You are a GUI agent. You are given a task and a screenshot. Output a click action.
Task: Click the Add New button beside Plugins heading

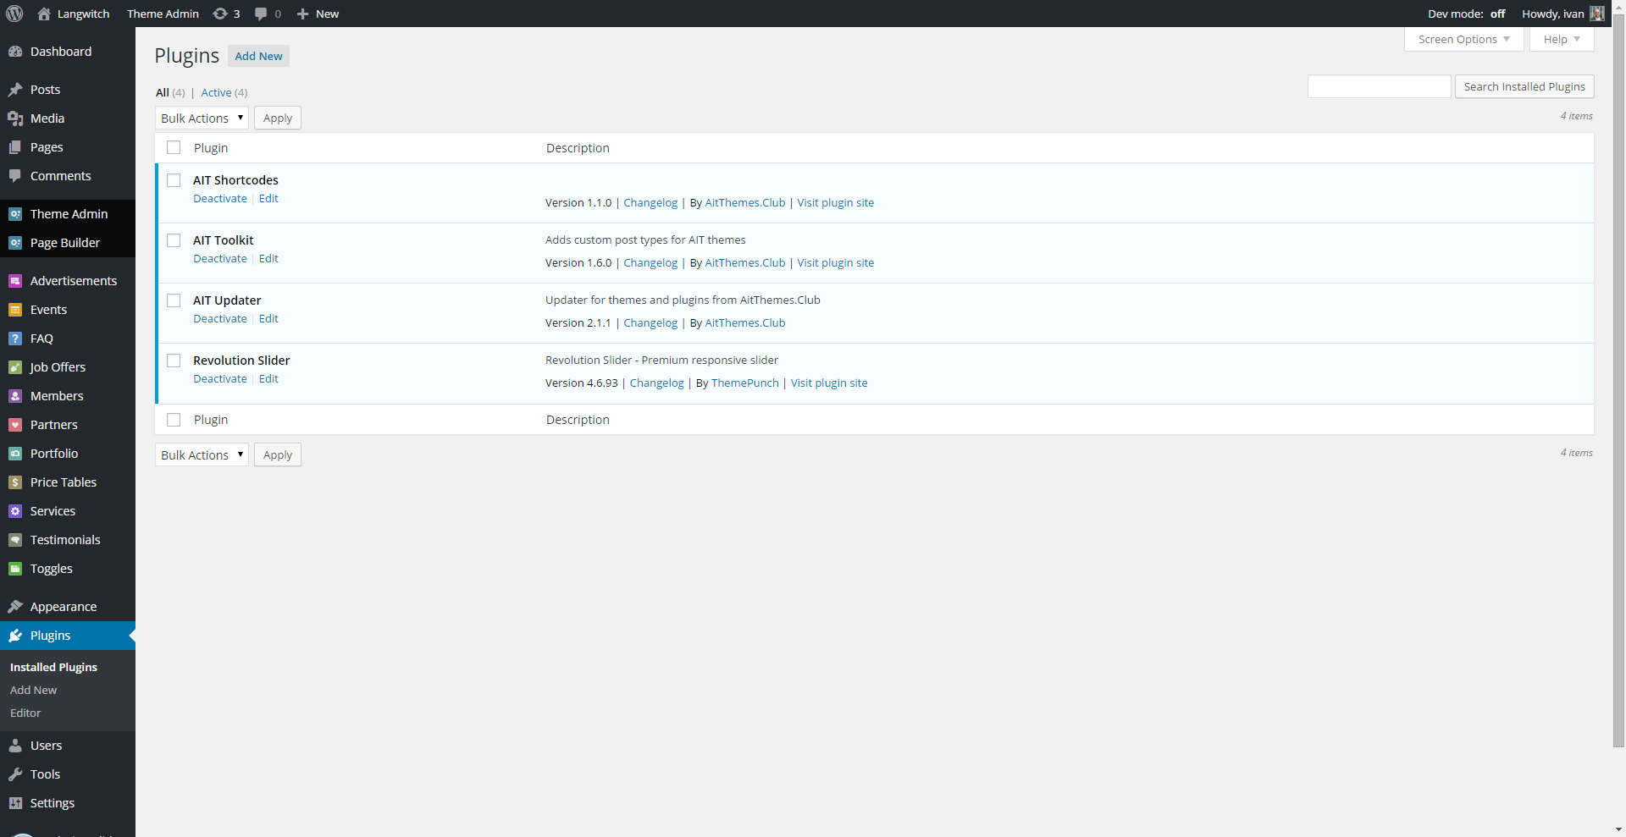pos(258,56)
